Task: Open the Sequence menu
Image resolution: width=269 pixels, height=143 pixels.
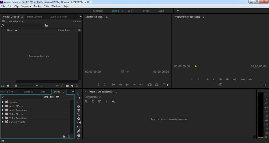Action: (26, 6)
